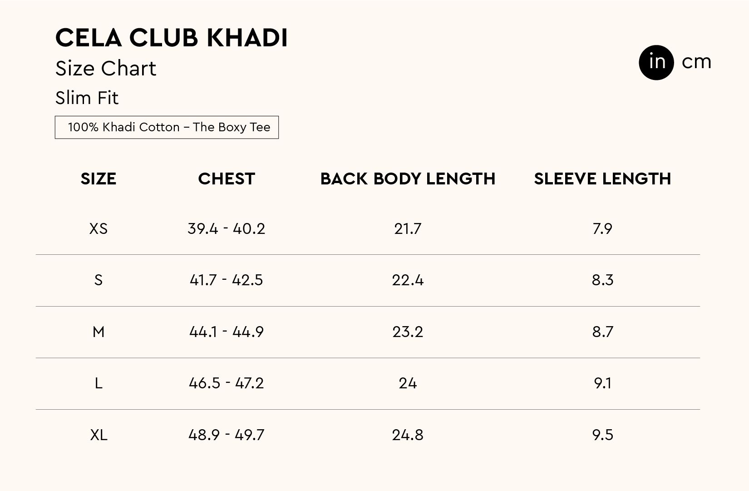The height and width of the screenshot is (491, 749).
Task: Click the CELA CLUB KHADI heading
Action: coord(172,37)
